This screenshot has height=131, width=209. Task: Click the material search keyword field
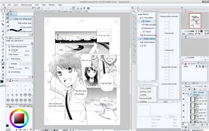coord(147,84)
